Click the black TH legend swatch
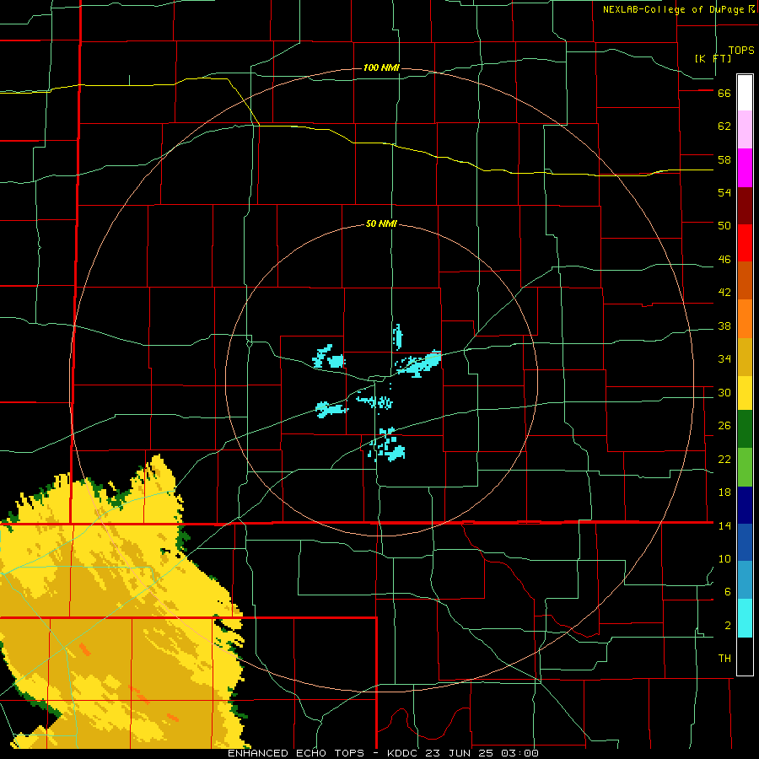Viewport: 759px width, 759px height. tap(745, 656)
